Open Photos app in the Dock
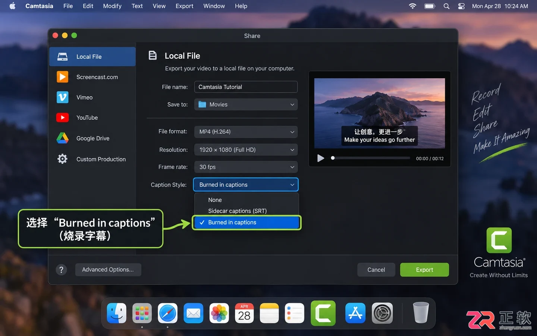The width and height of the screenshot is (537, 336). [x=219, y=313]
